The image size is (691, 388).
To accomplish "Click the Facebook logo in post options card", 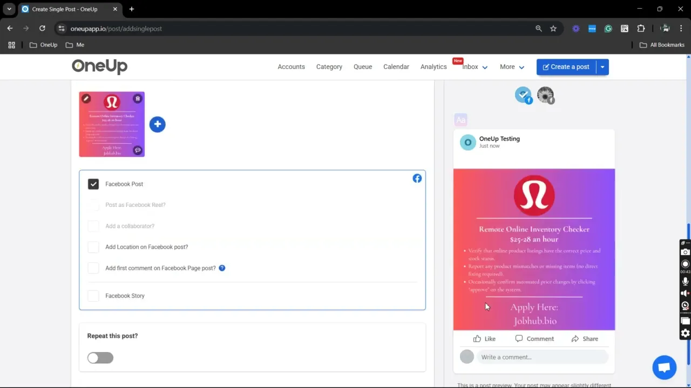I will pyautogui.click(x=417, y=178).
